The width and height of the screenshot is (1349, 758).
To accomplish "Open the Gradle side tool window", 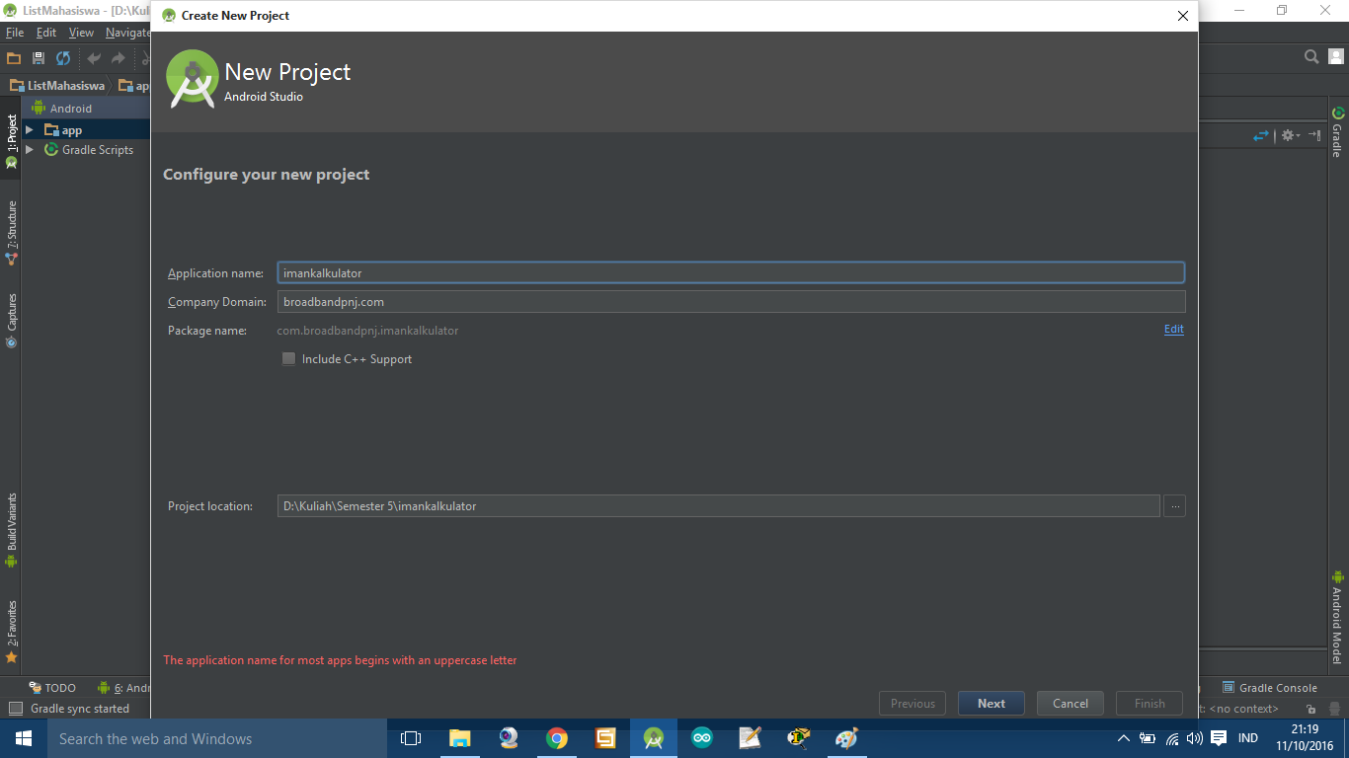I will tap(1338, 132).
